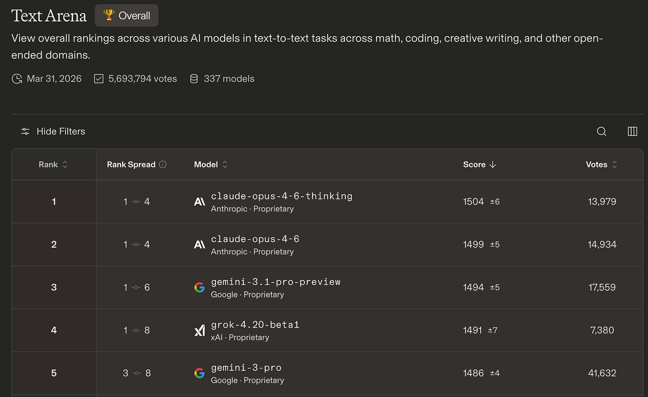Screen dimensions: 648x397
Task: Click the 13,979 votes cell
Action: coord(602,202)
